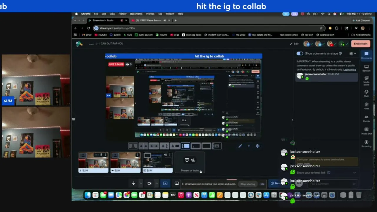Select the first $L!M camera thumbnail

[x=93, y=162]
